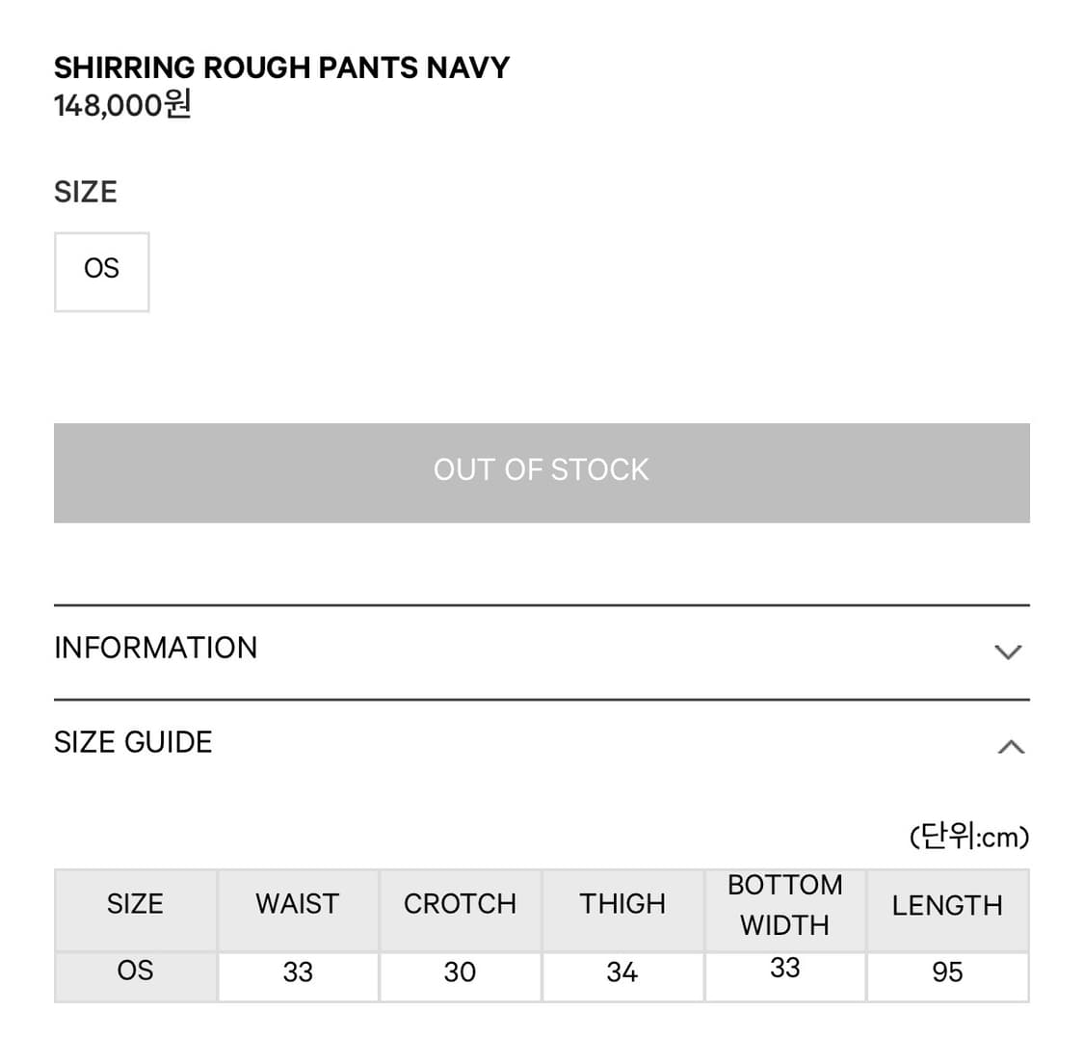This screenshot has height=1039, width=1084.
Task: Click the SIZE label above size selector
Action: (x=86, y=192)
